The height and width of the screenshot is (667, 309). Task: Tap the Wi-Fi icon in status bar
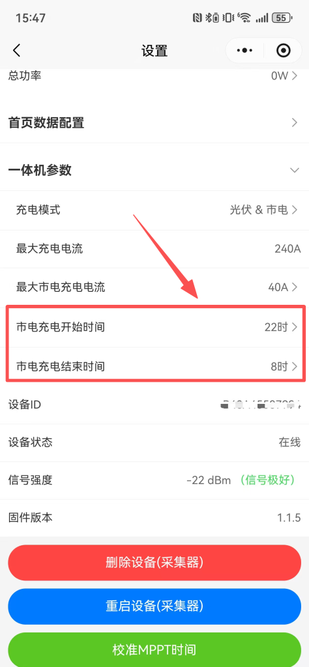tap(244, 18)
